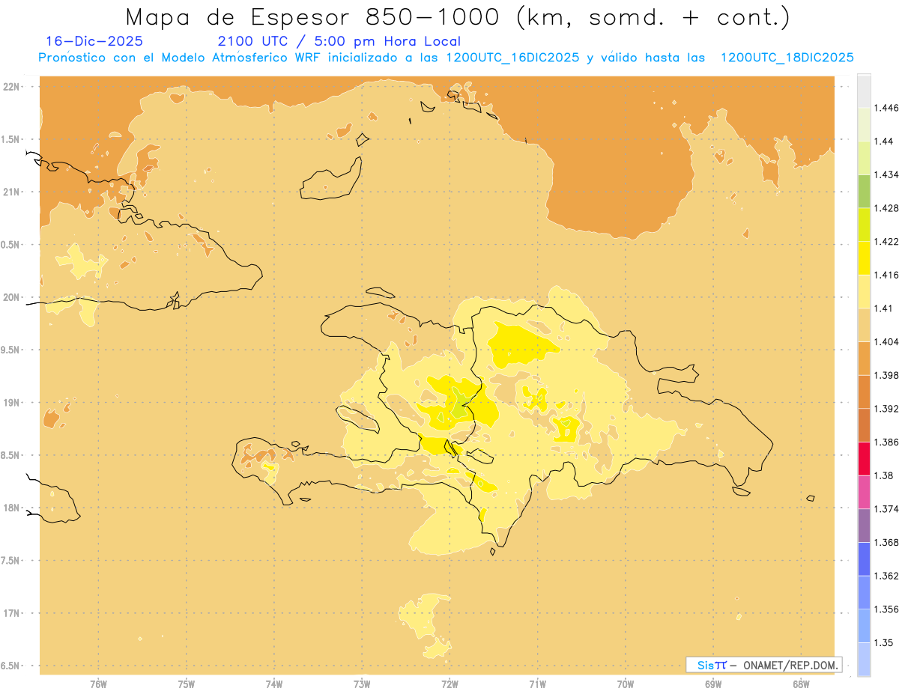This screenshot has width=899, height=694.
Task: Select the legend value "1.392"
Action: click(x=886, y=409)
